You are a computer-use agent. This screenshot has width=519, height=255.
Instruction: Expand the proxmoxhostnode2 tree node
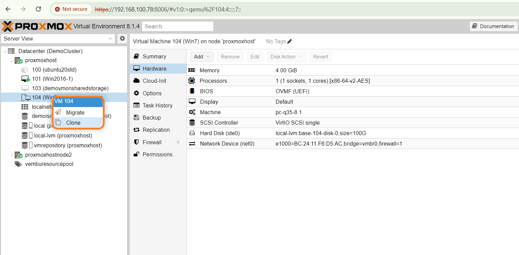[12, 155]
